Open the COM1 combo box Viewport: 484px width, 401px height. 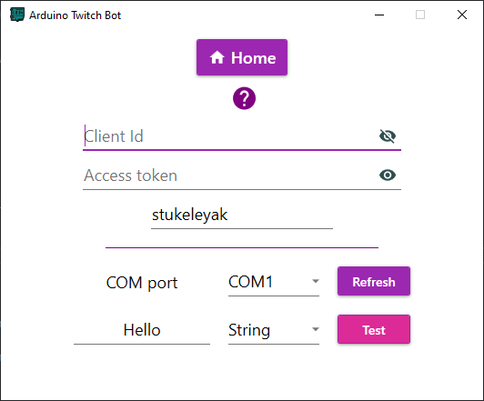pos(274,282)
